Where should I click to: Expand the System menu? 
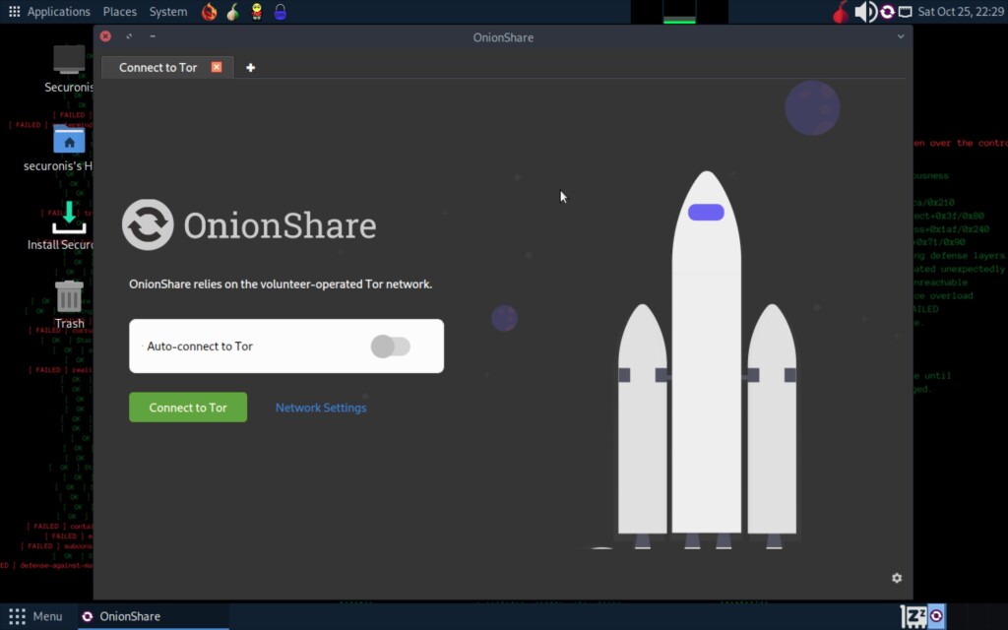click(x=168, y=12)
